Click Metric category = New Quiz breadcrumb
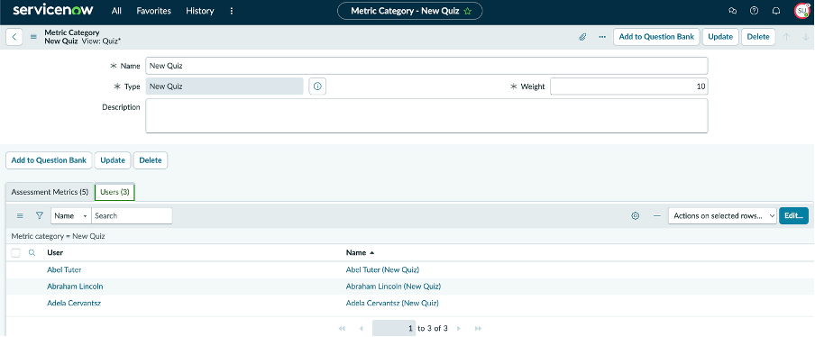The width and height of the screenshot is (815, 337). [59, 236]
